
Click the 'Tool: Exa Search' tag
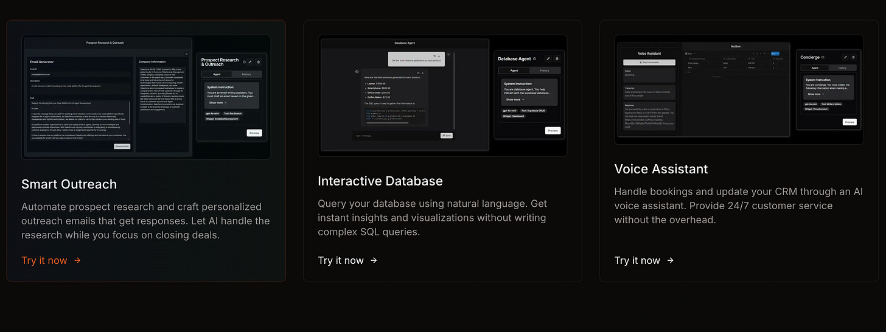233,114
